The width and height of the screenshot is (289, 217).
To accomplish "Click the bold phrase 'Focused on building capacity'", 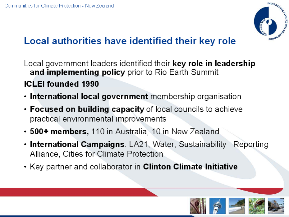I will [x=87, y=109].
